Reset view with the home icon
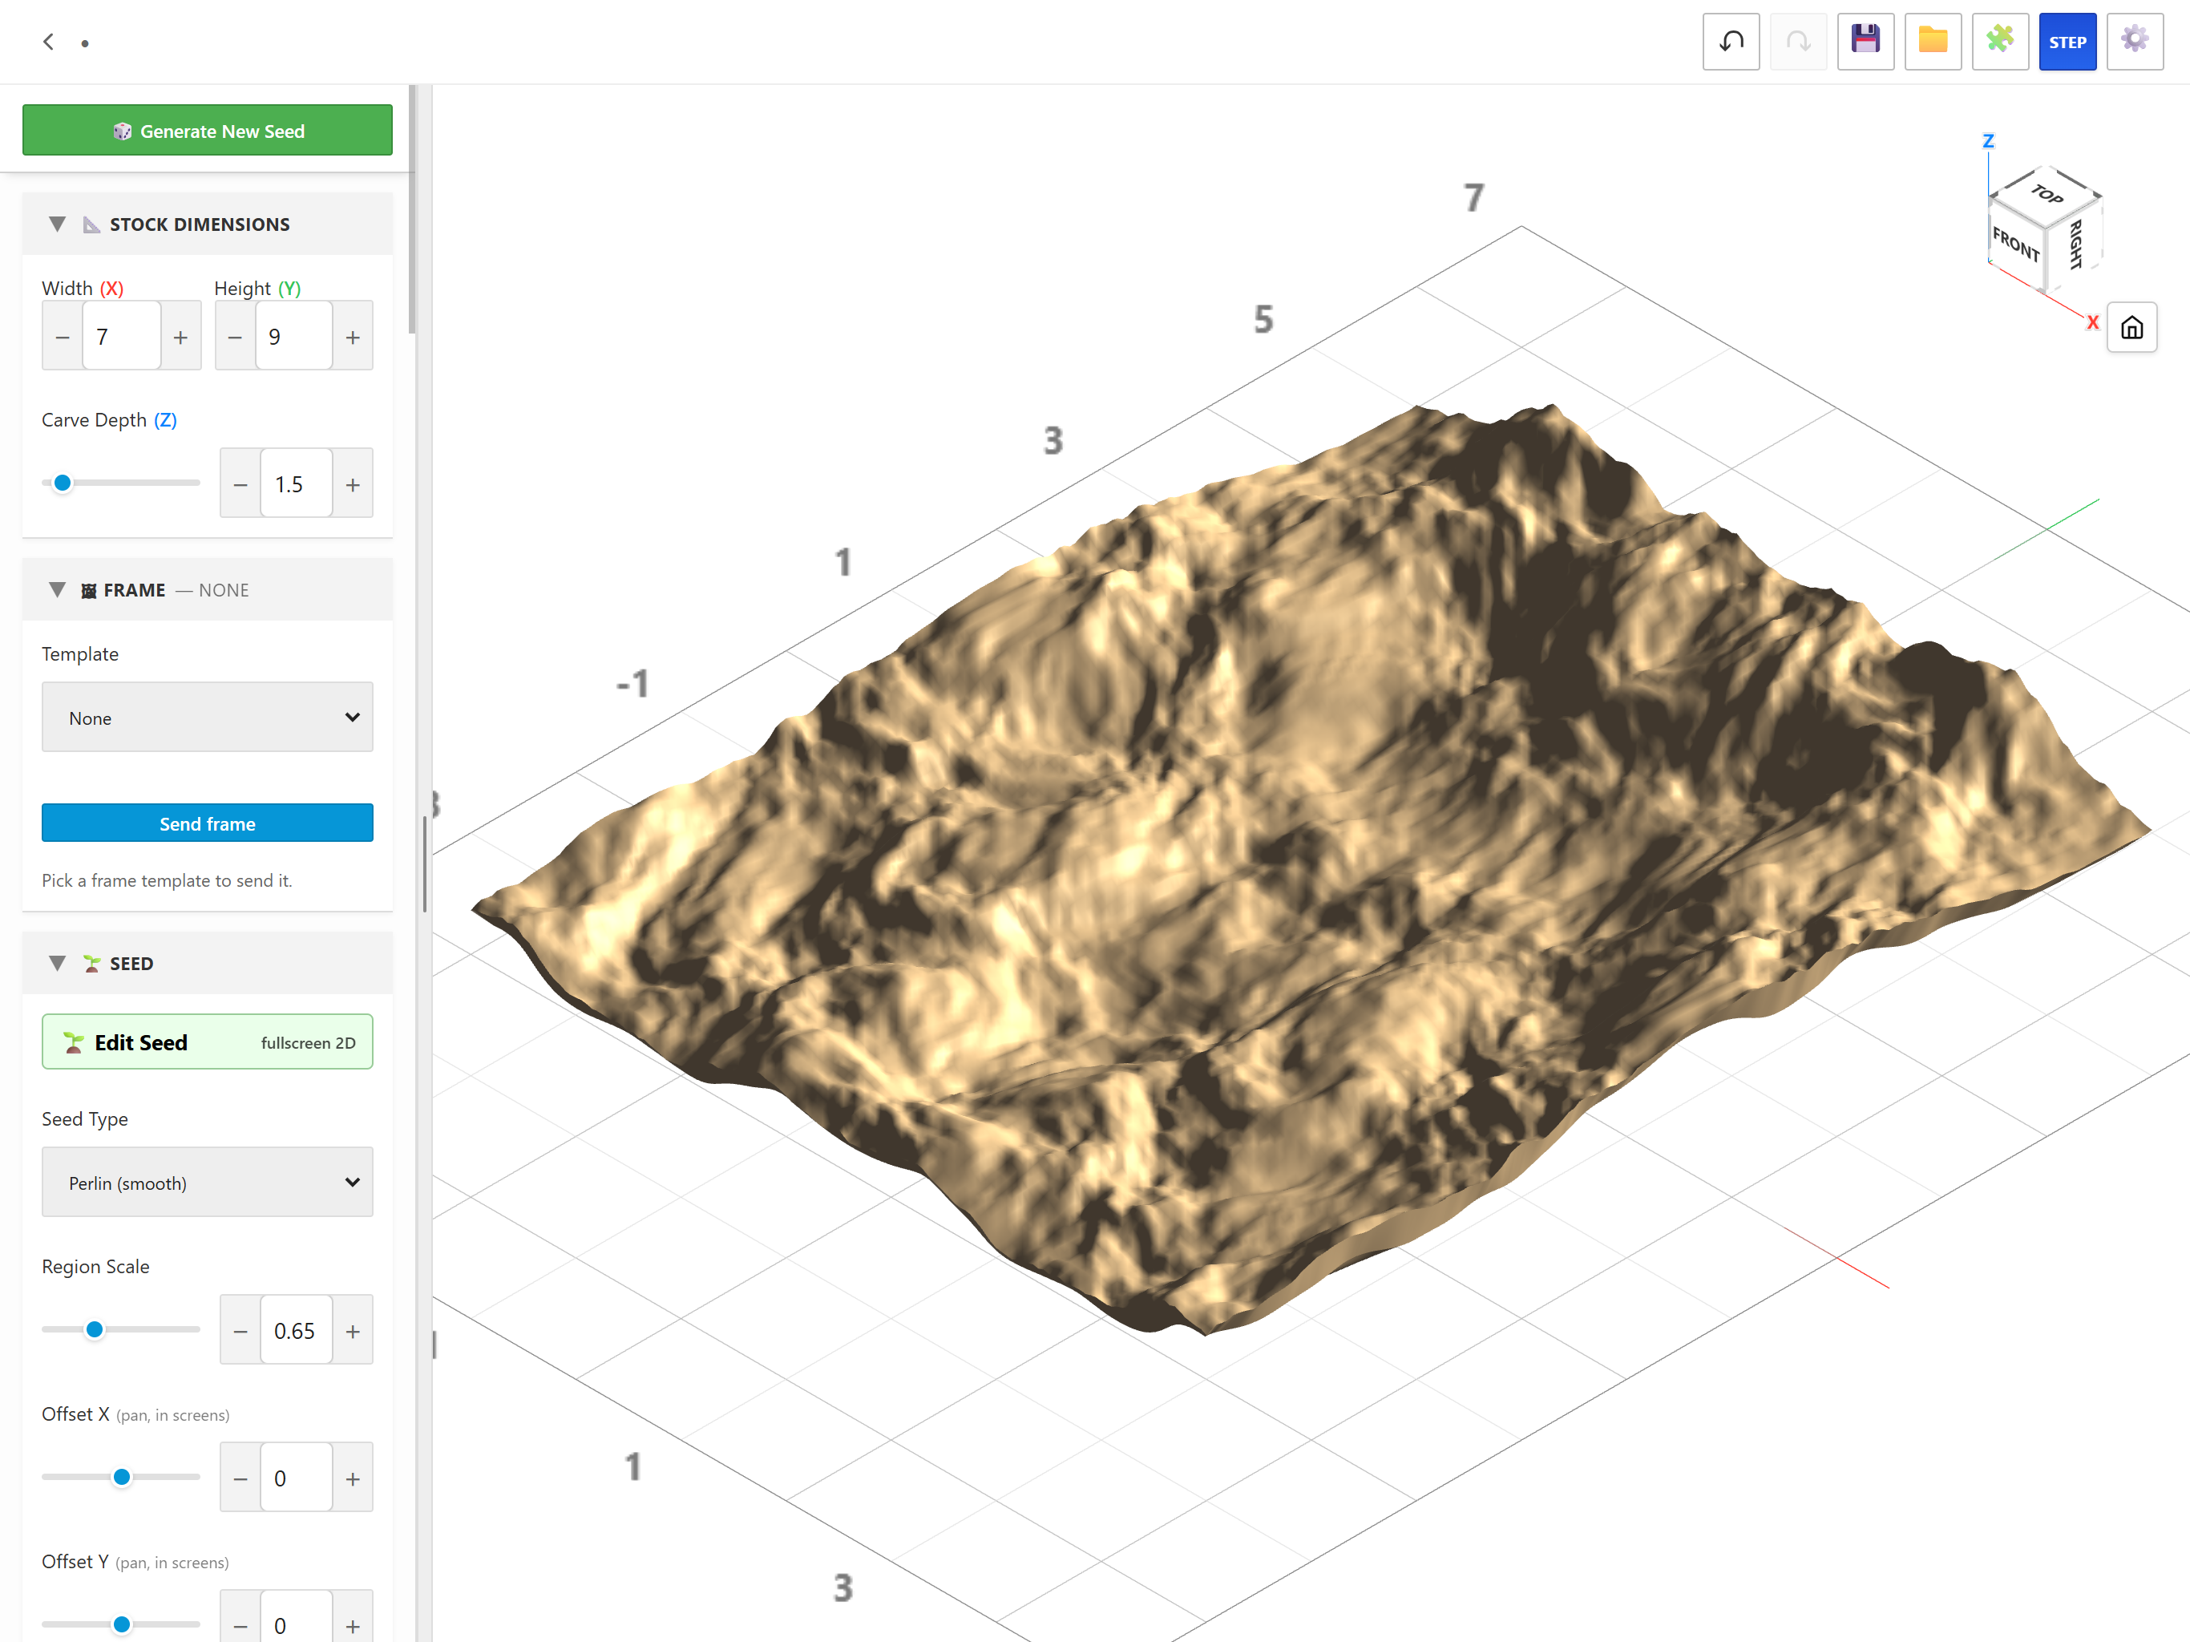The width and height of the screenshot is (2190, 1642). pyautogui.click(x=2131, y=328)
